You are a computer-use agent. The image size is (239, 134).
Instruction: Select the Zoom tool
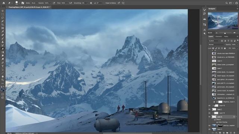click(3, 80)
